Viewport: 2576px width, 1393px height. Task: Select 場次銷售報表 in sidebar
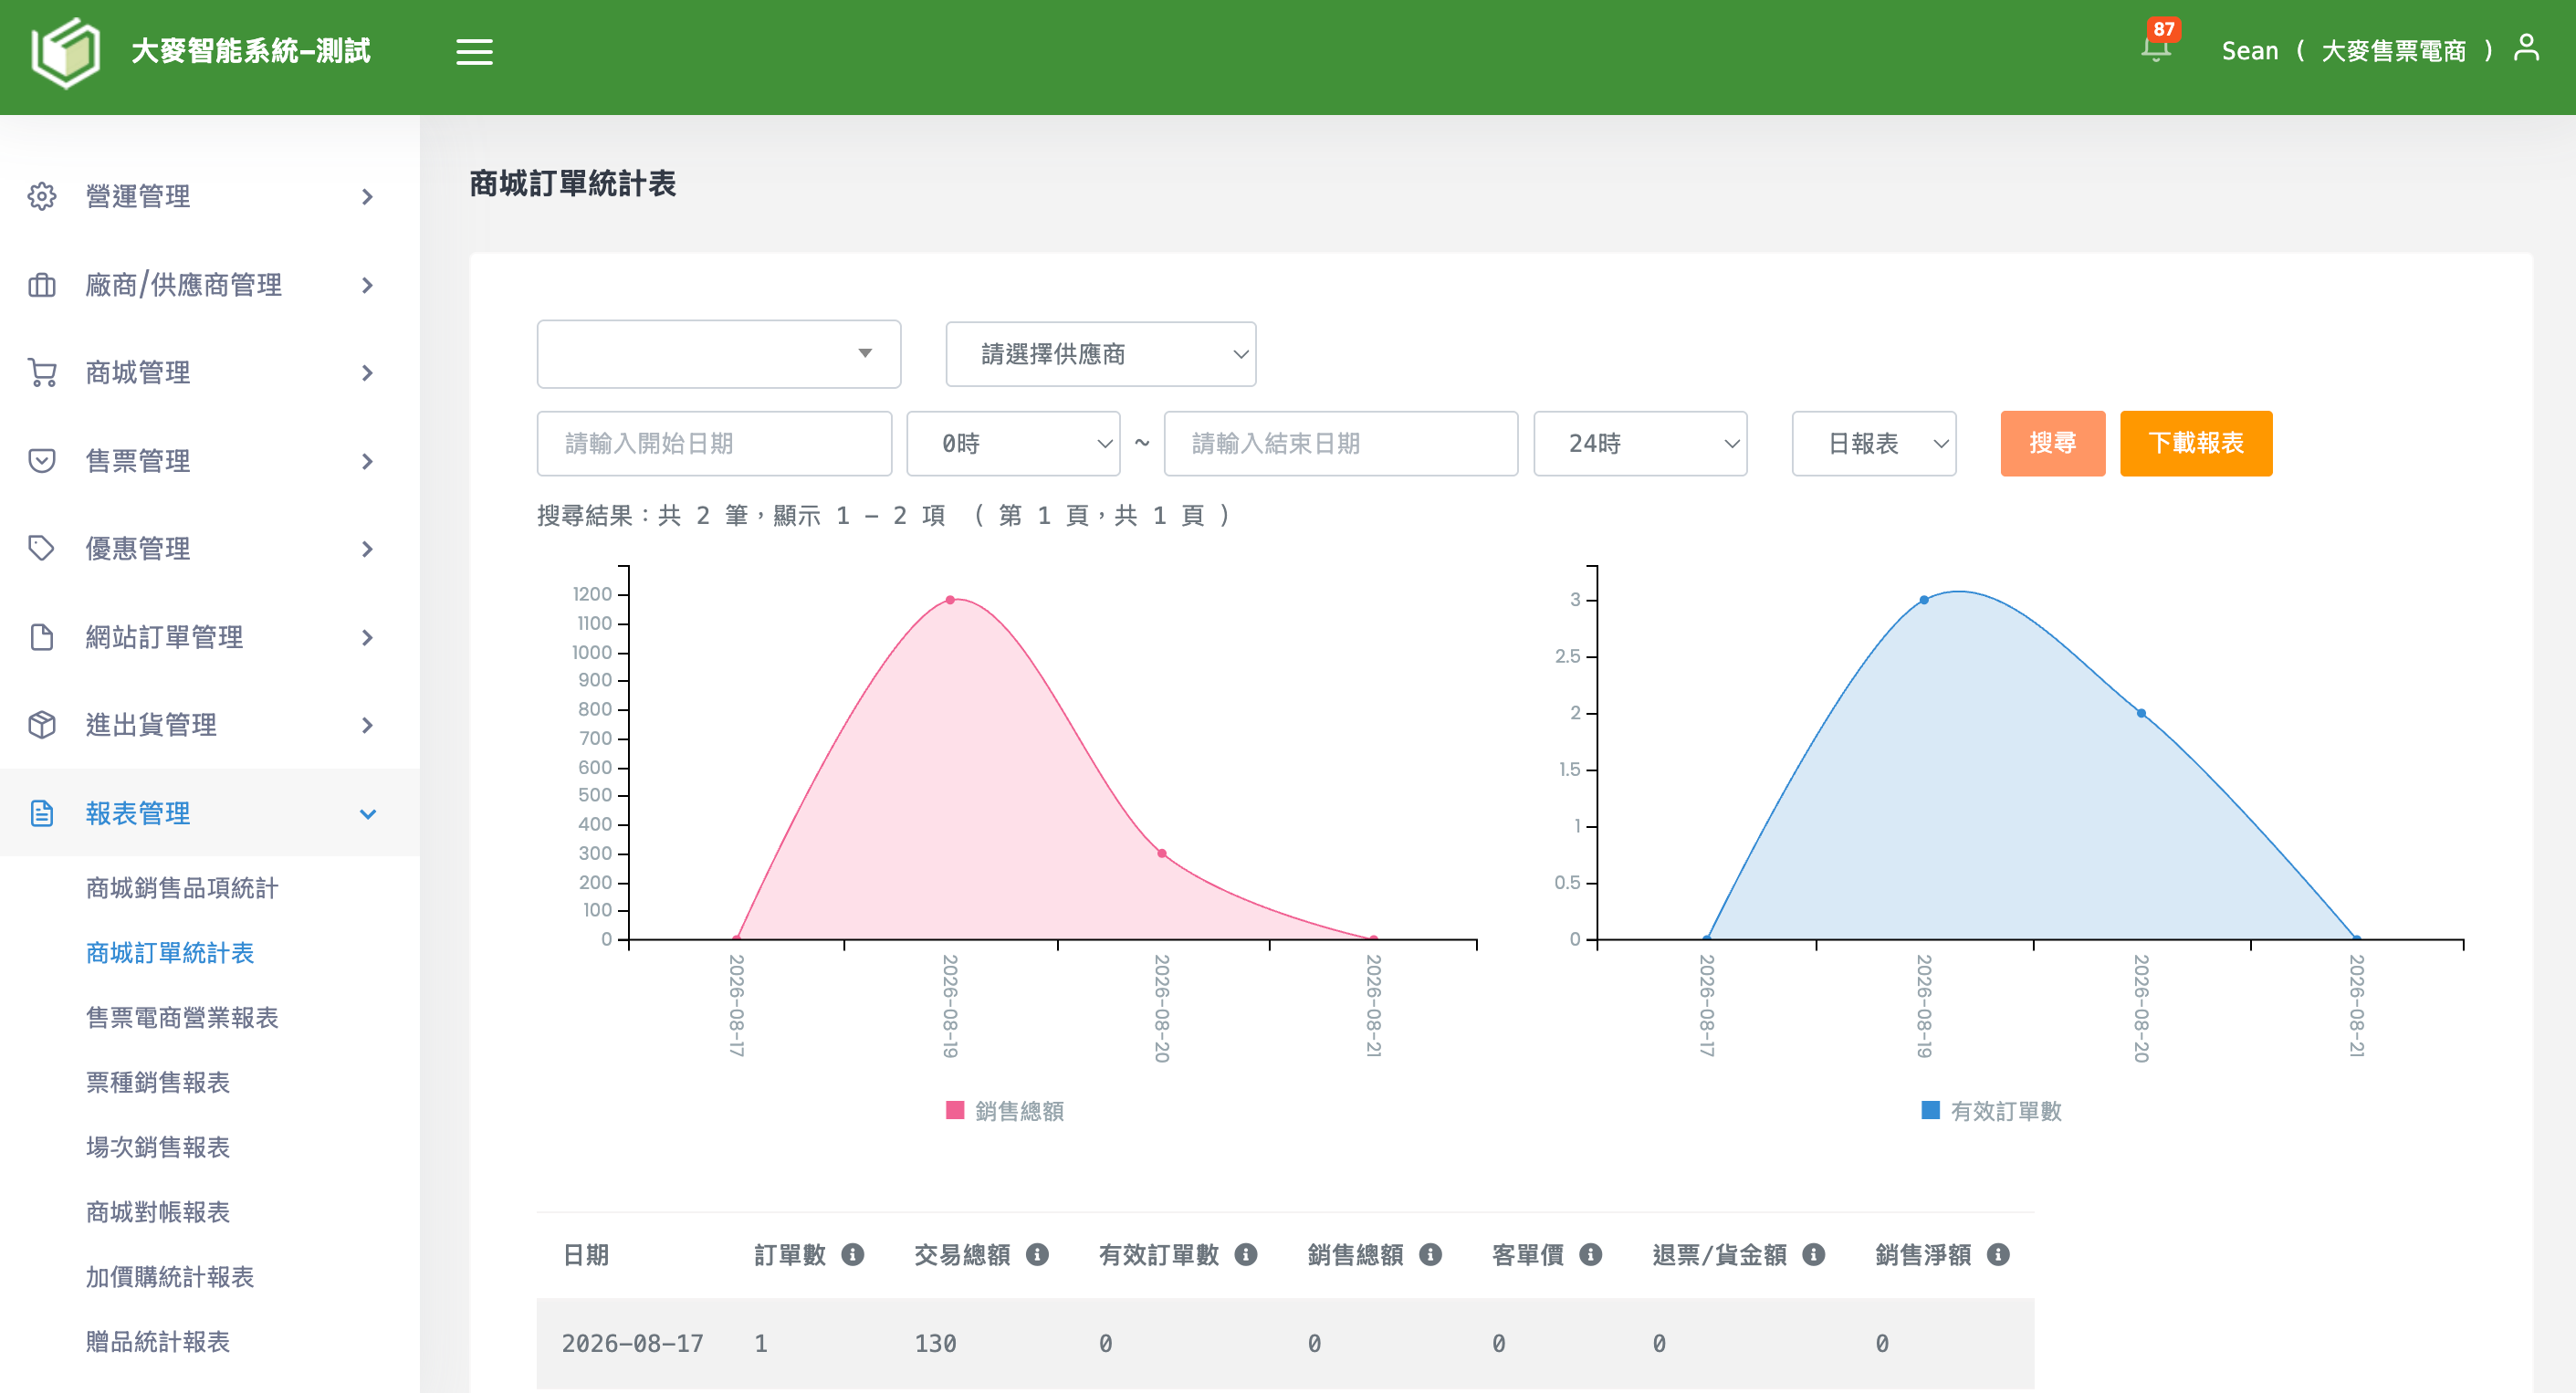tap(158, 1147)
